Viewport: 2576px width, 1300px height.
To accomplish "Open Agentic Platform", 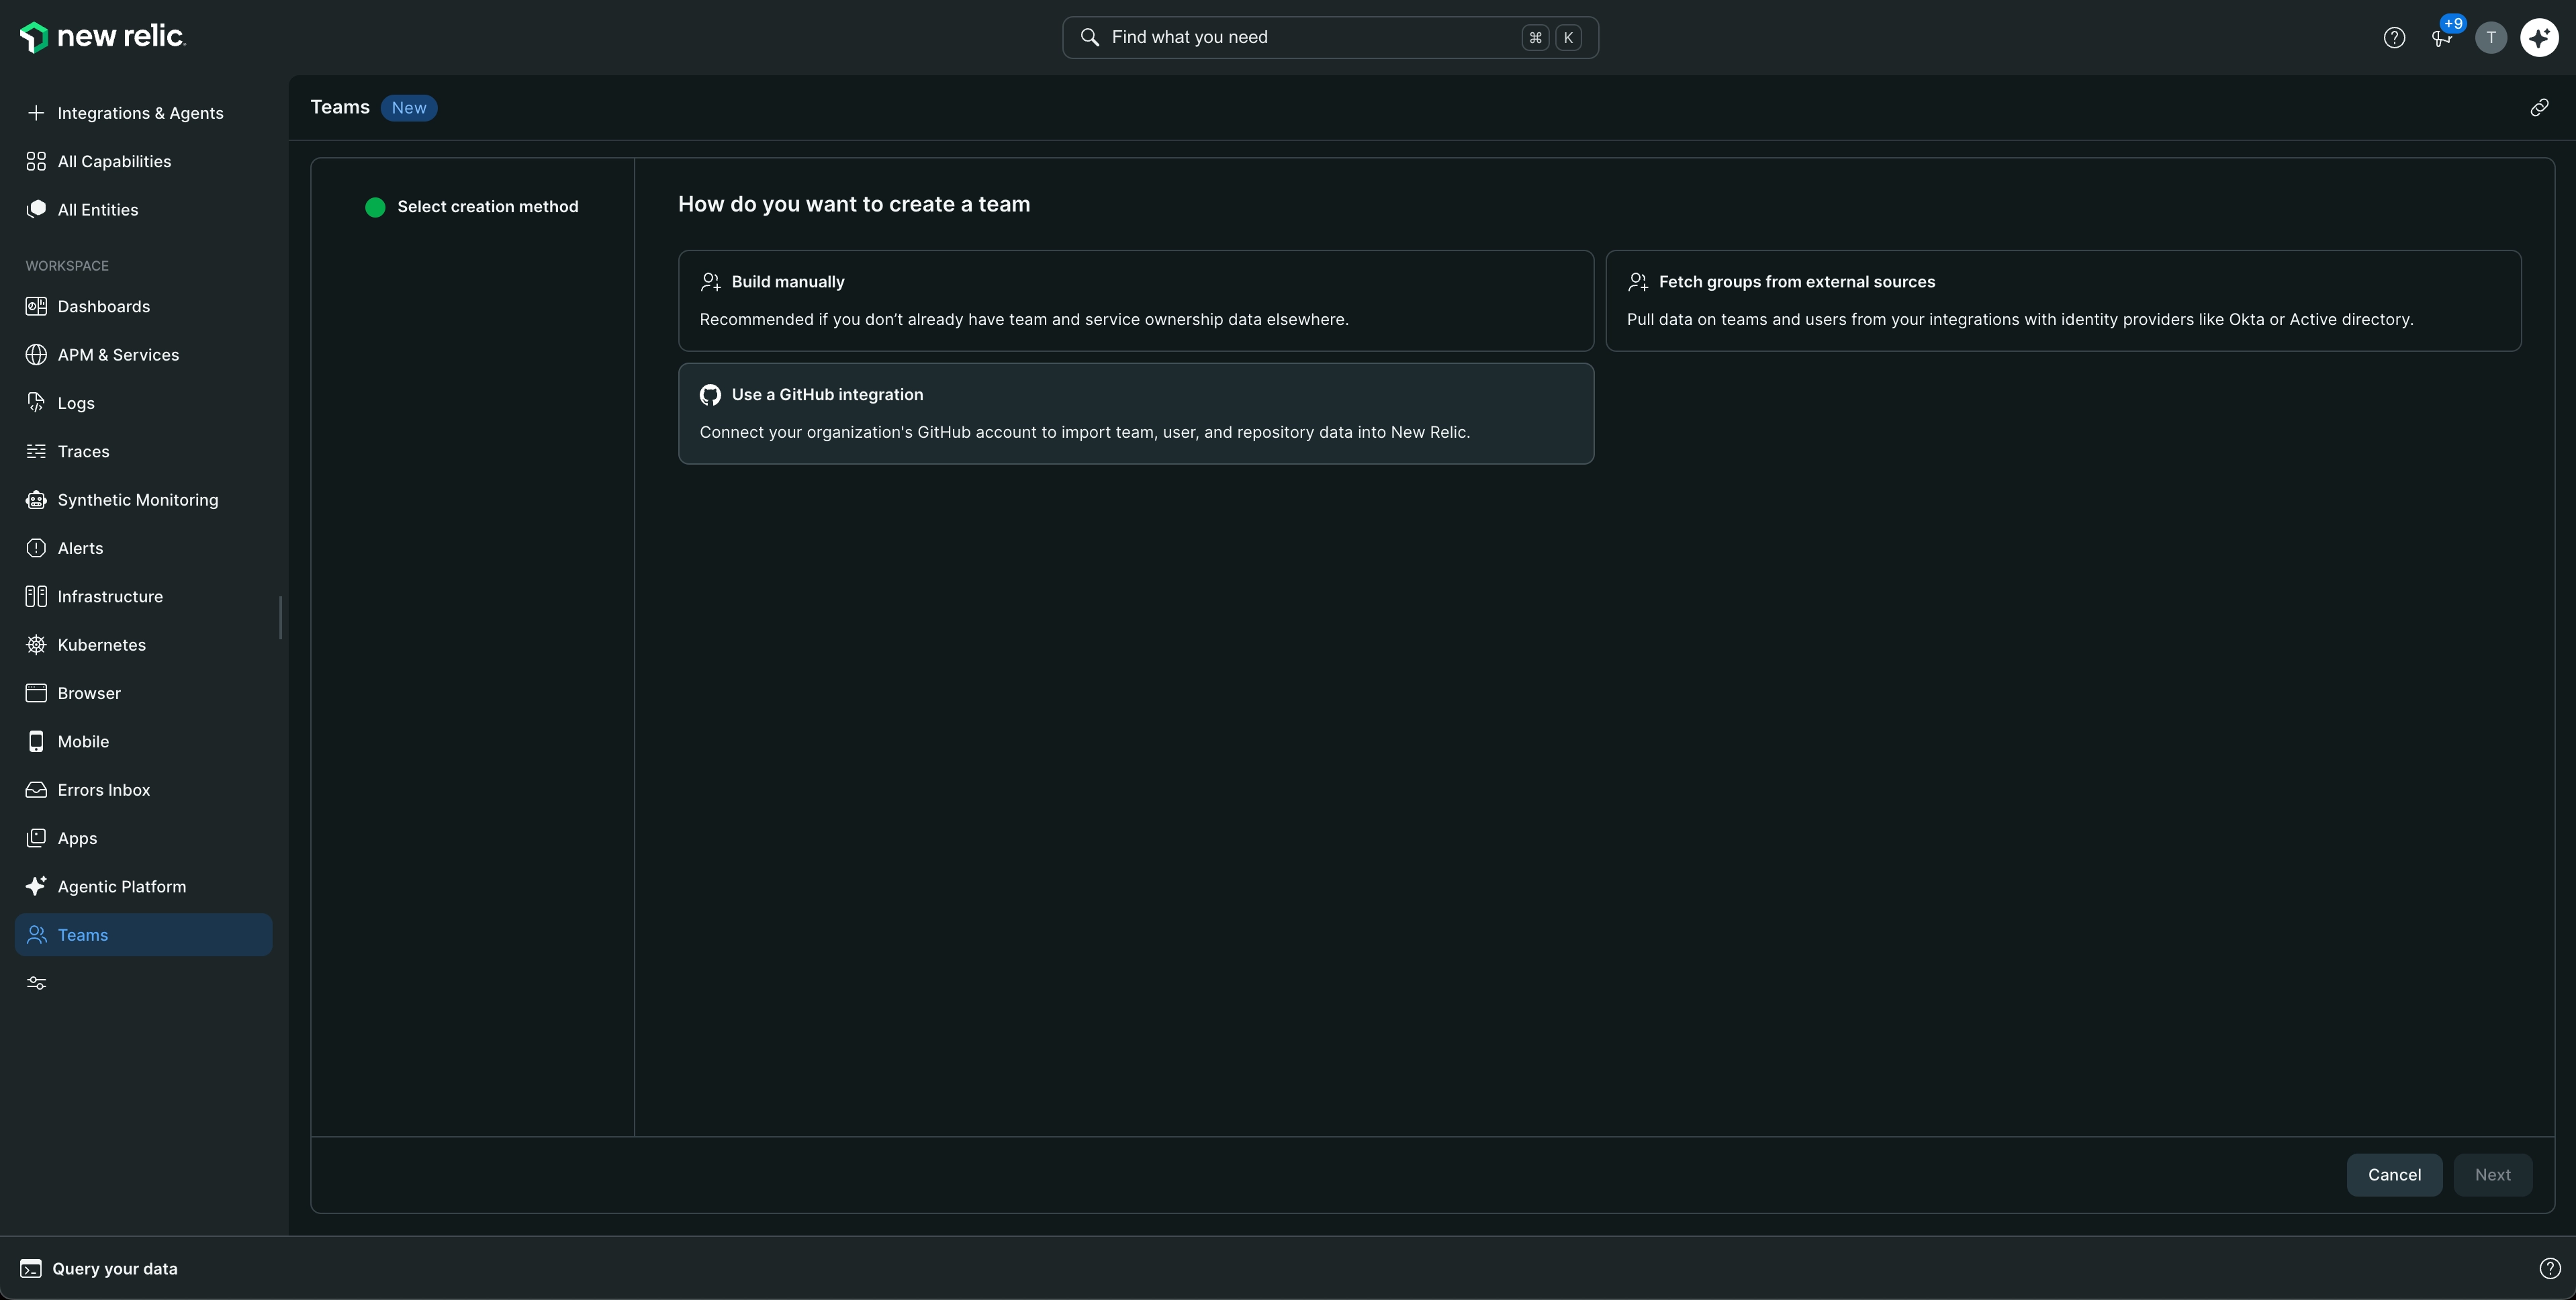I will click(x=144, y=887).
